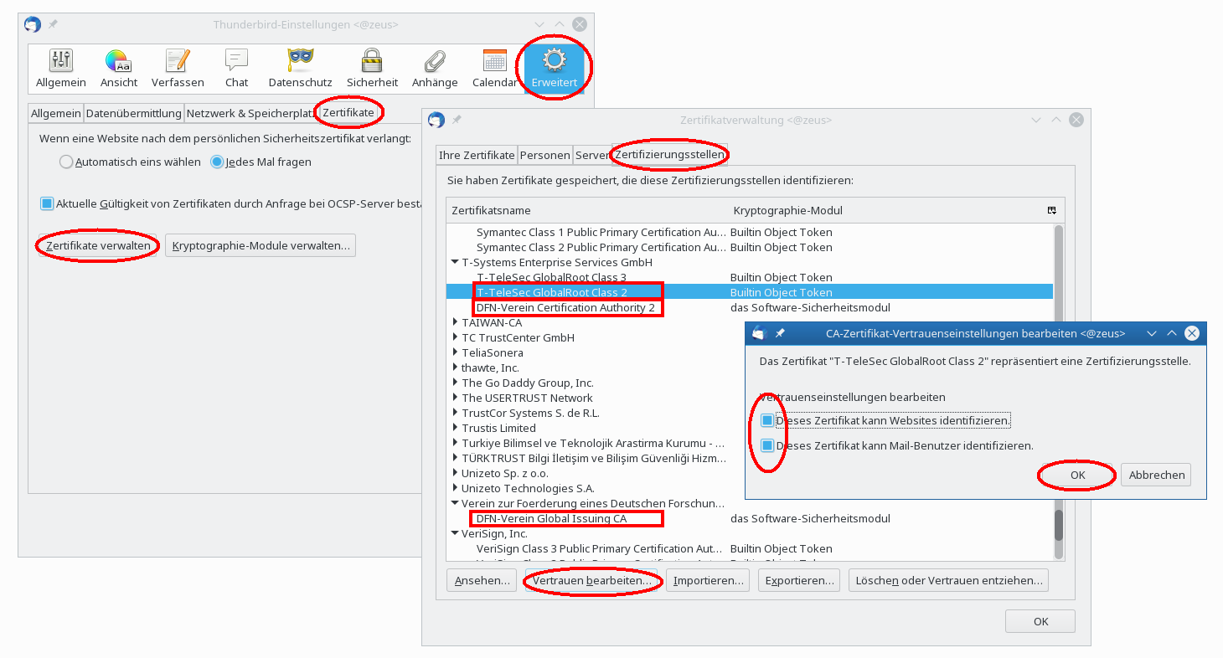The width and height of the screenshot is (1223, 658).
Task: Click 'Löschen oder Vertrauen entziehen...' button
Action: click(948, 580)
